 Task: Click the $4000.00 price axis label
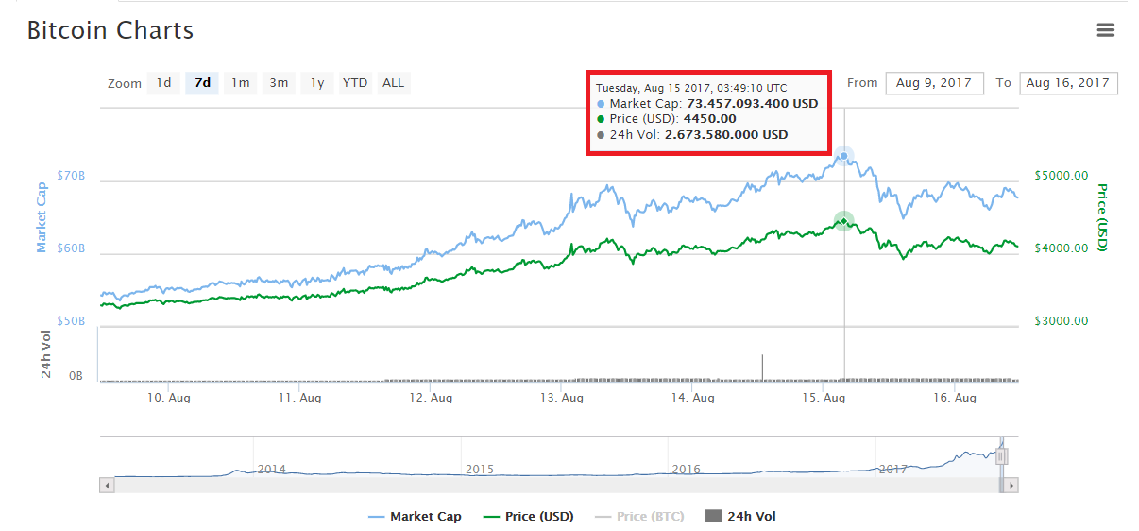pos(1062,248)
